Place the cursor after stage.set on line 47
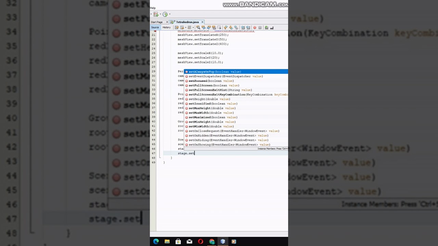This screenshot has width=438, height=246. pyautogui.click(x=194, y=153)
